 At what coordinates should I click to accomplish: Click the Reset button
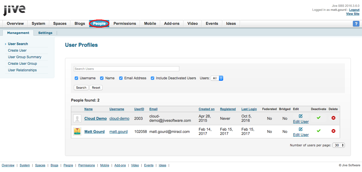[x=96, y=88]
